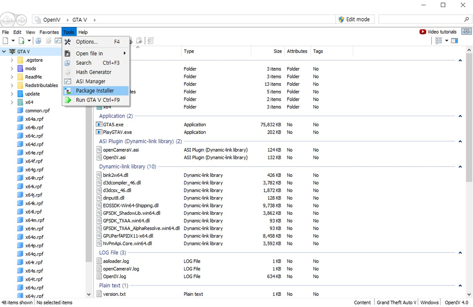Select ASI Manager menu entry
This screenshot has height=307, width=473.
pyautogui.click(x=96, y=82)
